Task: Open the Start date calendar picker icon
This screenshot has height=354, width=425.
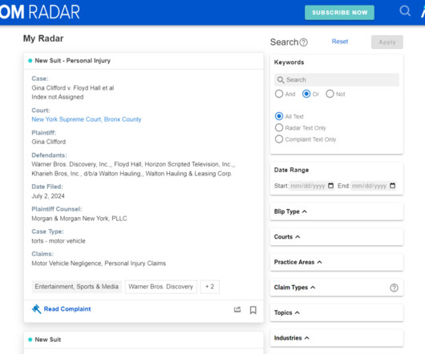Action: tap(330, 186)
